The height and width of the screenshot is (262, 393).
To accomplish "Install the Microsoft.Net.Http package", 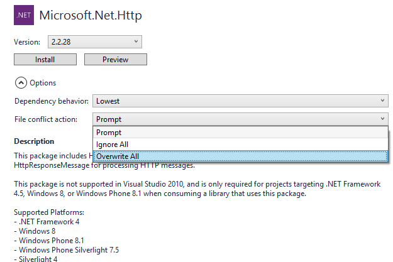I will click(45, 60).
